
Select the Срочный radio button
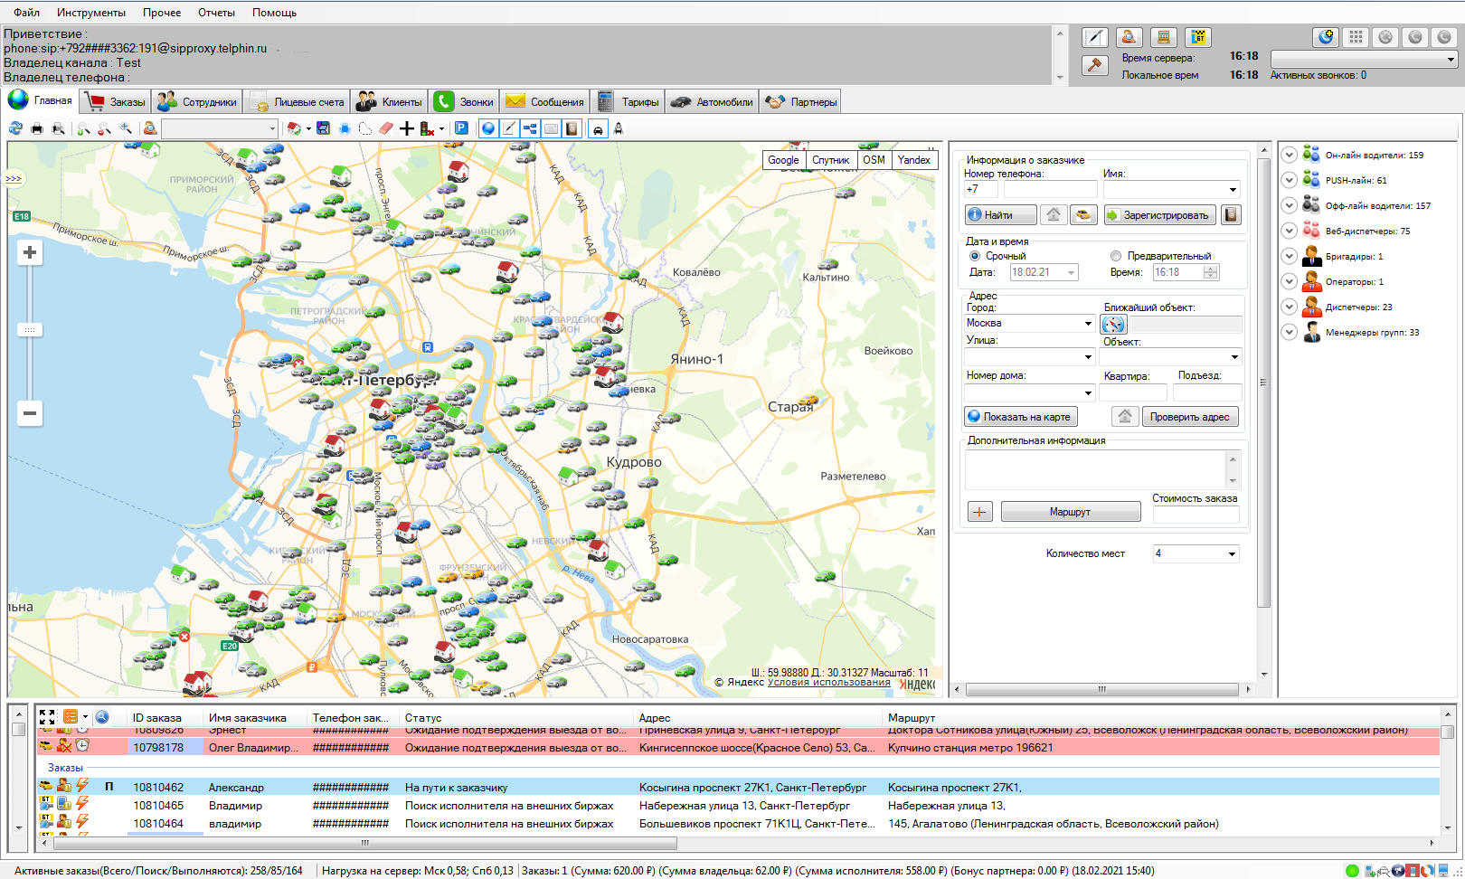tap(975, 256)
